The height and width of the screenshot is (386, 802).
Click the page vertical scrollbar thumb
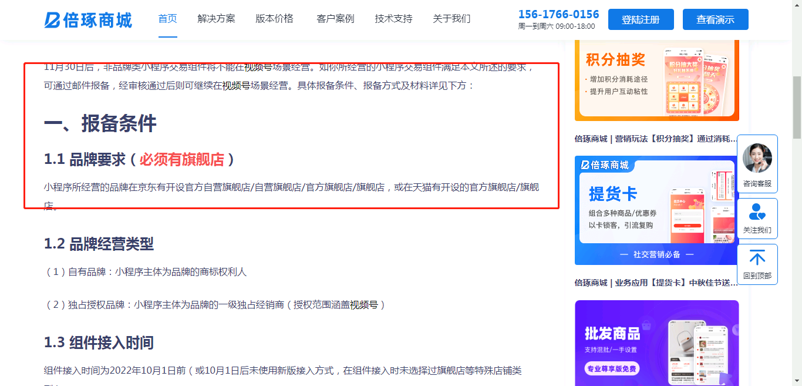pos(797,107)
